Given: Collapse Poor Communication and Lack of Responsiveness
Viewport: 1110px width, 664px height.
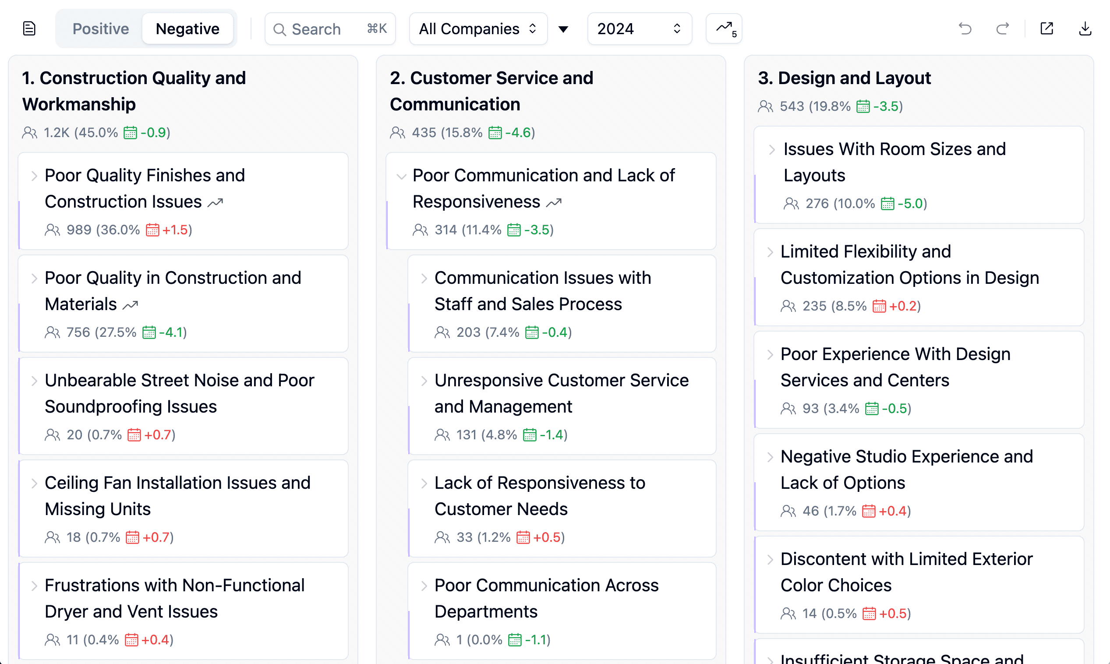Looking at the screenshot, I should [401, 176].
